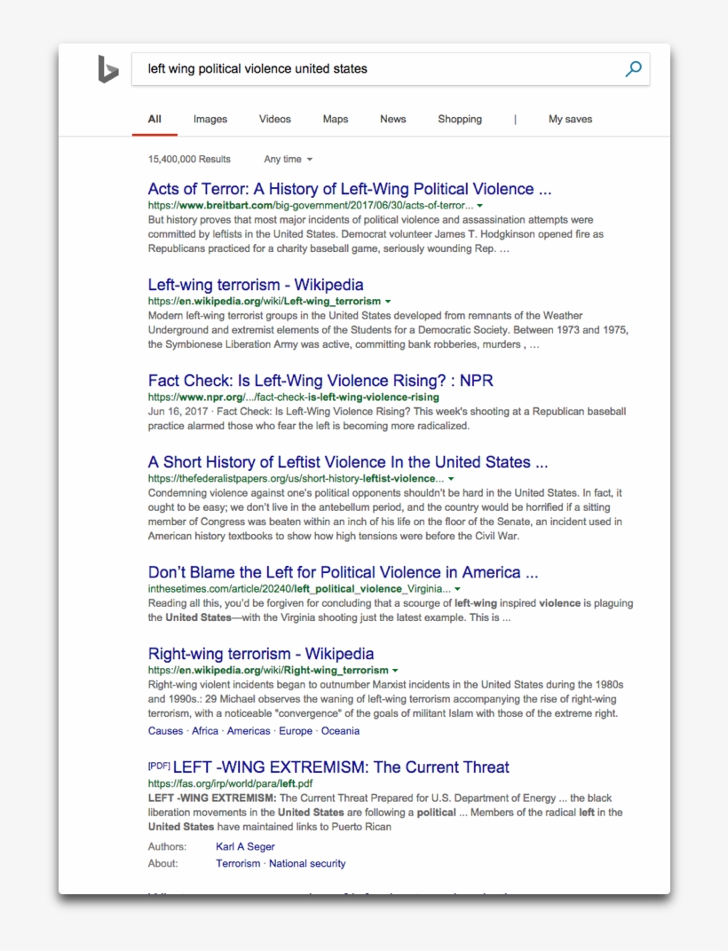Screen dimensions: 728x951
Task: Click the 15,400,000 Results count text
Action: pos(189,159)
